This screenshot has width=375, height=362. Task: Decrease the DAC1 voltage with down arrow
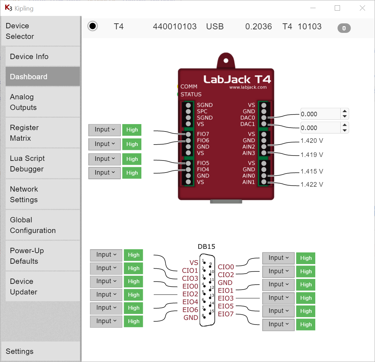(x=345, y=130)
